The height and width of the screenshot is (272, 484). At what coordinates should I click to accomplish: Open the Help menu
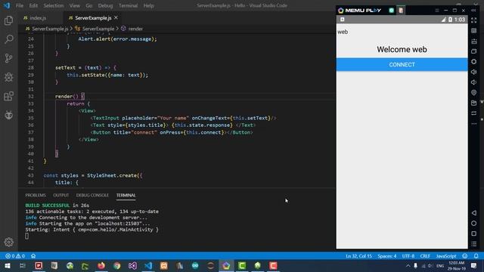(148, 5)
